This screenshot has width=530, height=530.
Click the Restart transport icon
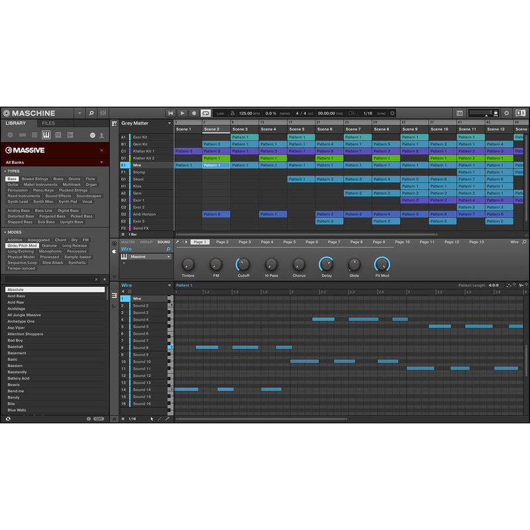[170, 113]
